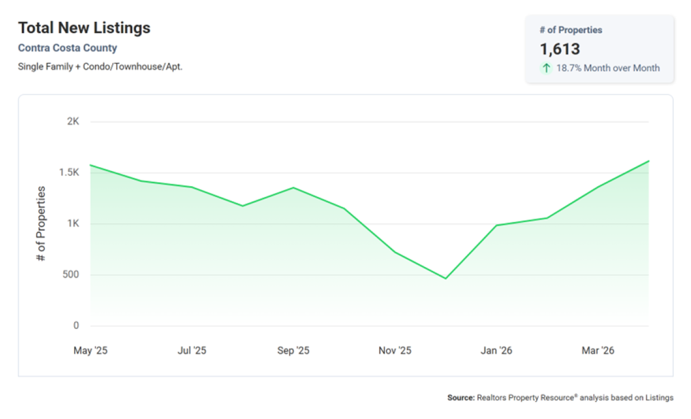
Task: Click the '2K' y-axis label
Action: [x=74, y=122]
